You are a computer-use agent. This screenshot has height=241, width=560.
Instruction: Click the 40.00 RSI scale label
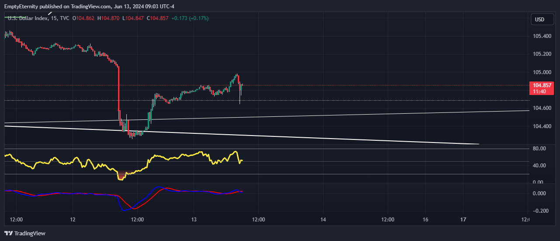coord(539,166)
